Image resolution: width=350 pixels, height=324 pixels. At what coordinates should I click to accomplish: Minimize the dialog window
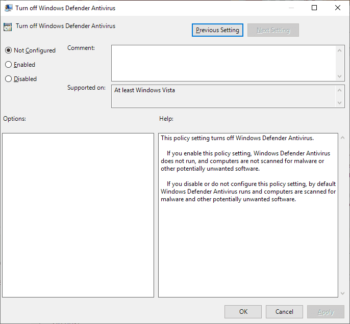[291, 8]
